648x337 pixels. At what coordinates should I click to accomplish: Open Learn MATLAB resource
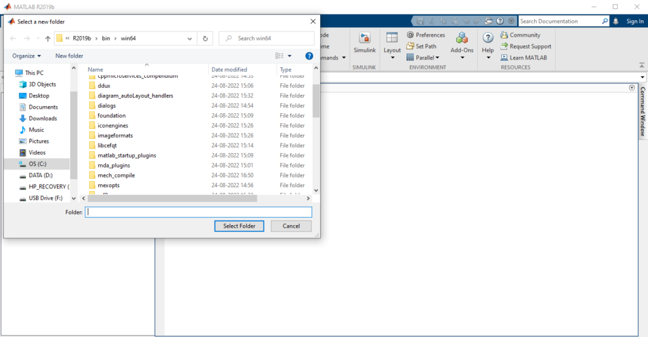pos(523,58)
